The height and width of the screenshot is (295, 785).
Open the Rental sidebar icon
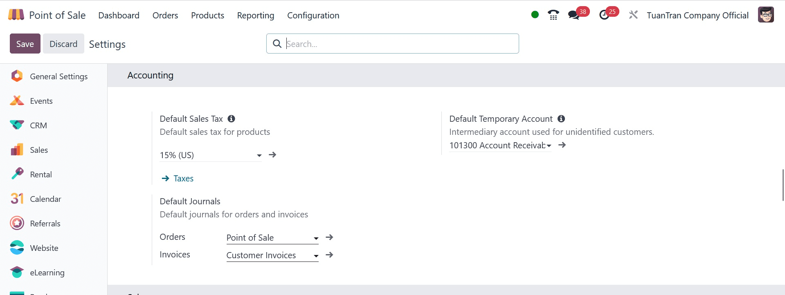(17, 174)
